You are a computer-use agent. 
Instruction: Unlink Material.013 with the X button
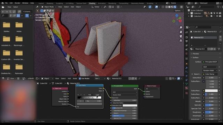[215, 49]
